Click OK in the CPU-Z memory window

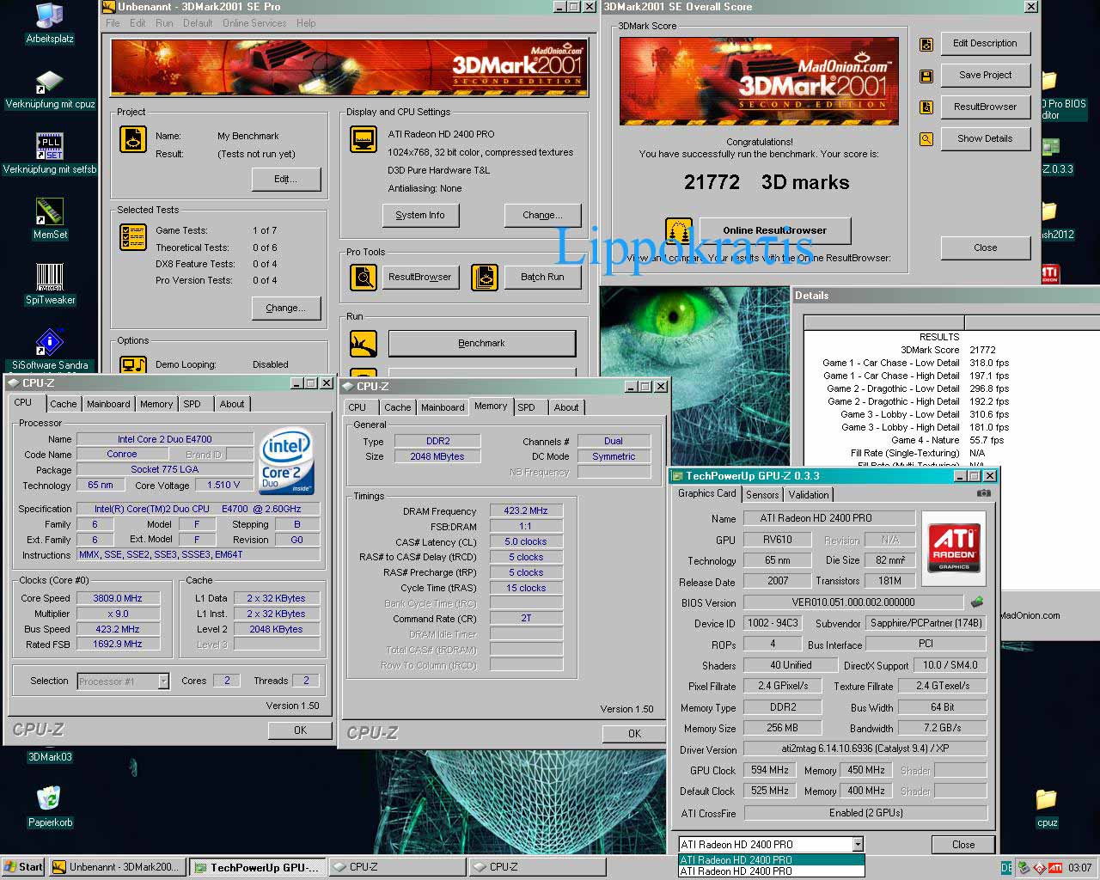coord(634,733)
